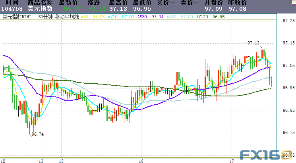Click AV10: 97.06 legend entry
This screenshot has width=296, height=163.
121,17
